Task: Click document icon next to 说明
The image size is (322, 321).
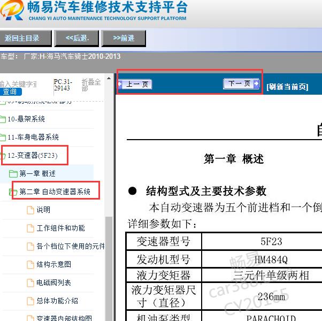Action: (x=30, y=210)
